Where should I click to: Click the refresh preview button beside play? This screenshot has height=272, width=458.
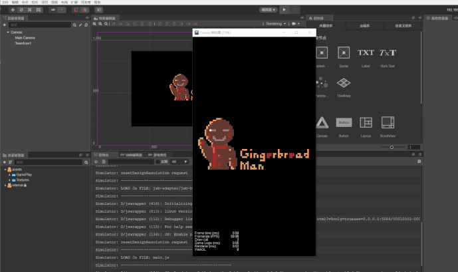click(294, 9)
